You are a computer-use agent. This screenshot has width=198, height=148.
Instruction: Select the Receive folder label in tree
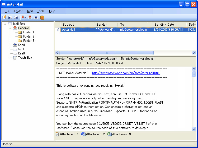coord(23,28)
